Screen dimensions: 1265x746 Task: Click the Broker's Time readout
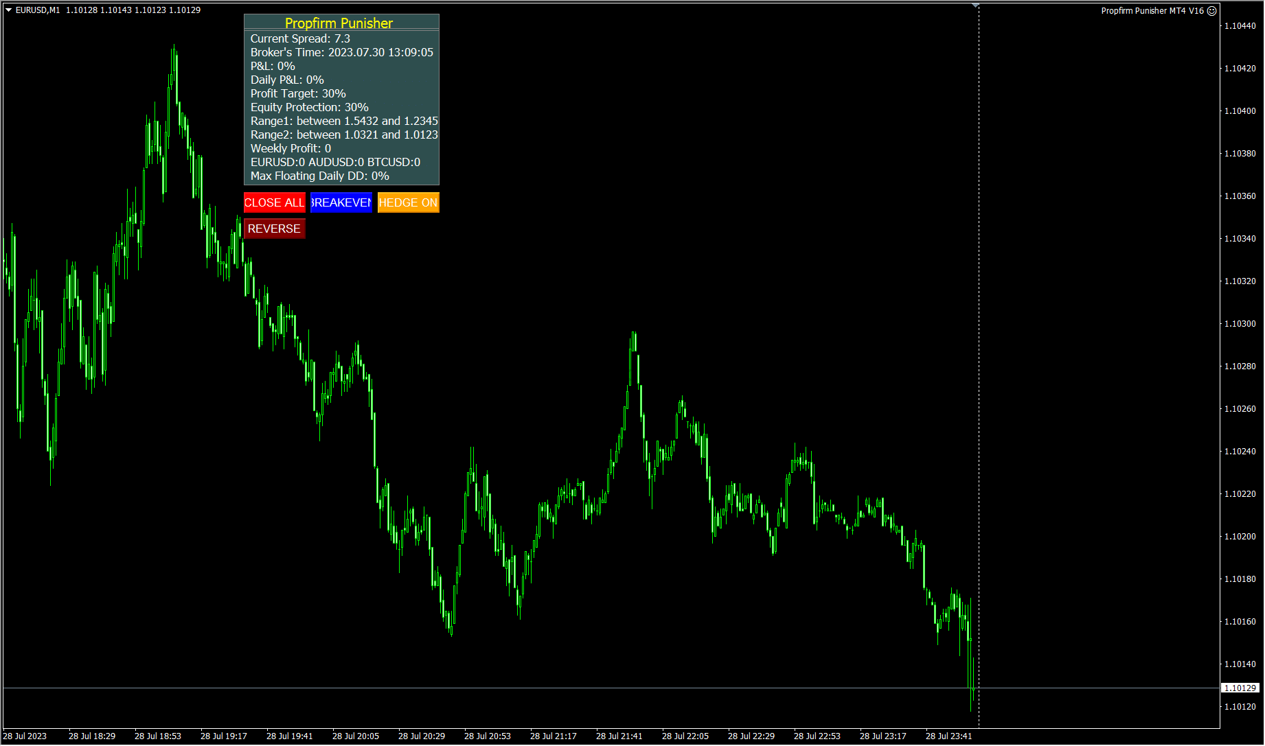click(341, 52)
